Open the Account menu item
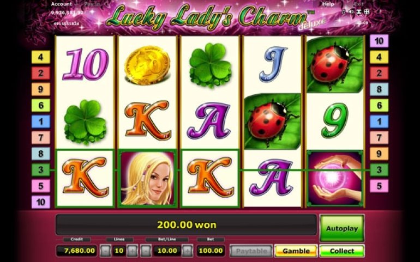420x262 pixels. click(x=61, y=4)
